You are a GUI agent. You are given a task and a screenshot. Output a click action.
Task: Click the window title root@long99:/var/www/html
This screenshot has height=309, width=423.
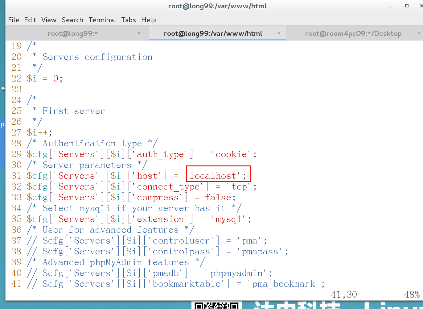[217, 6]
